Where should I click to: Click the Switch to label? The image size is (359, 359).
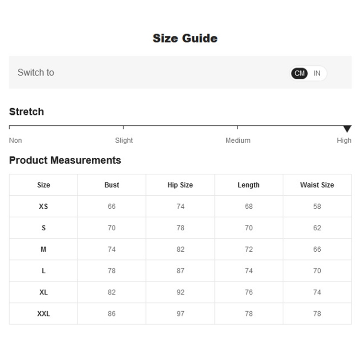[36, 73]
